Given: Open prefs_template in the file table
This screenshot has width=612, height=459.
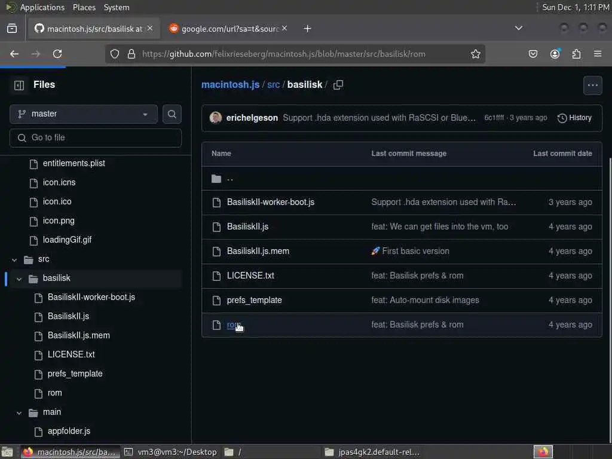Looking at the screenshot, I should (254, 300).
